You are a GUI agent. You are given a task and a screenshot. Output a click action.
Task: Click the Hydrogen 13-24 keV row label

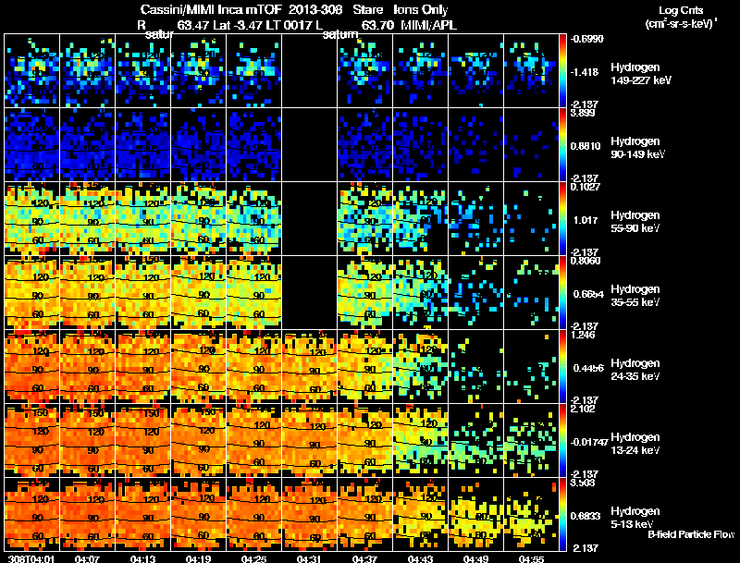[x=635, y=444]
